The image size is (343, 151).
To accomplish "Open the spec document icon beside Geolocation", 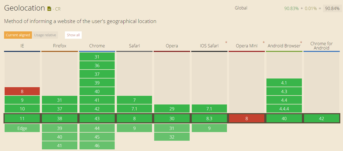I will pos(49,9).
